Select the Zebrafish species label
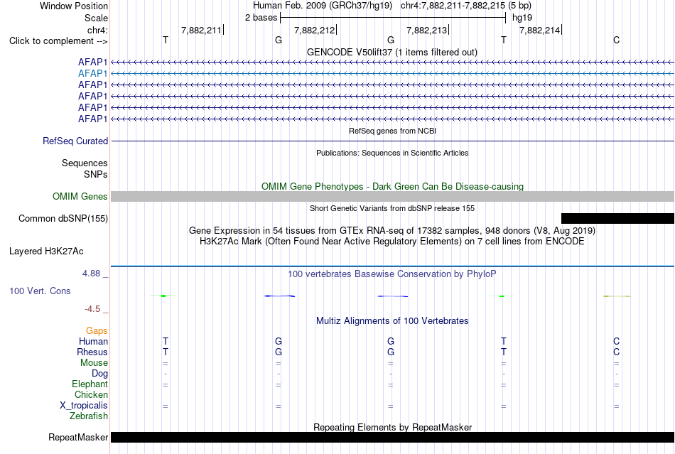 (89, 416)
